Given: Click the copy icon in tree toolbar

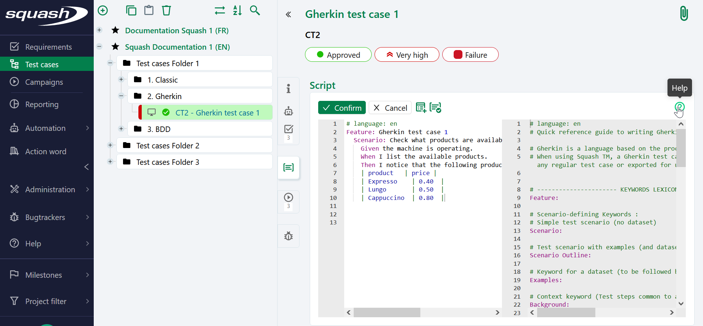Looking at the screenshot, I should [x=131, y=11].
